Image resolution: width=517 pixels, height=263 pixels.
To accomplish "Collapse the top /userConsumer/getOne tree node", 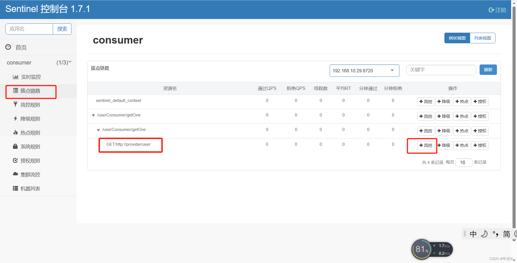I will (x=93, y=115).
